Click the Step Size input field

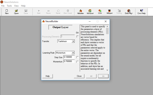click(69, 57)
